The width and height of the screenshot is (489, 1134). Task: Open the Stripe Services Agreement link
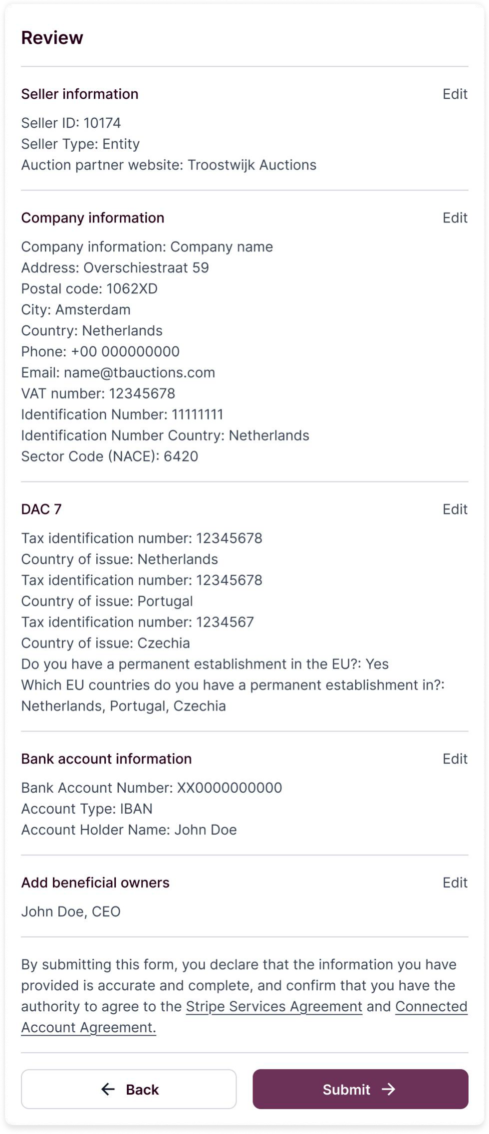(274, 1007)
